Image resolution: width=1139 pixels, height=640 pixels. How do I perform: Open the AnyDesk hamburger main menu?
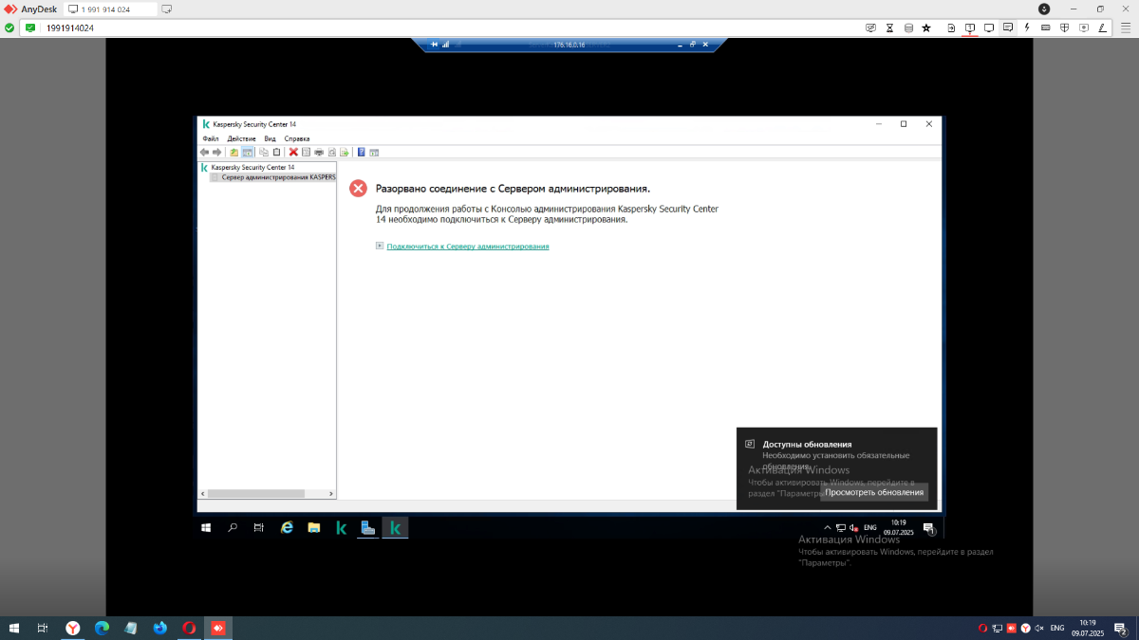point(1128,28)
